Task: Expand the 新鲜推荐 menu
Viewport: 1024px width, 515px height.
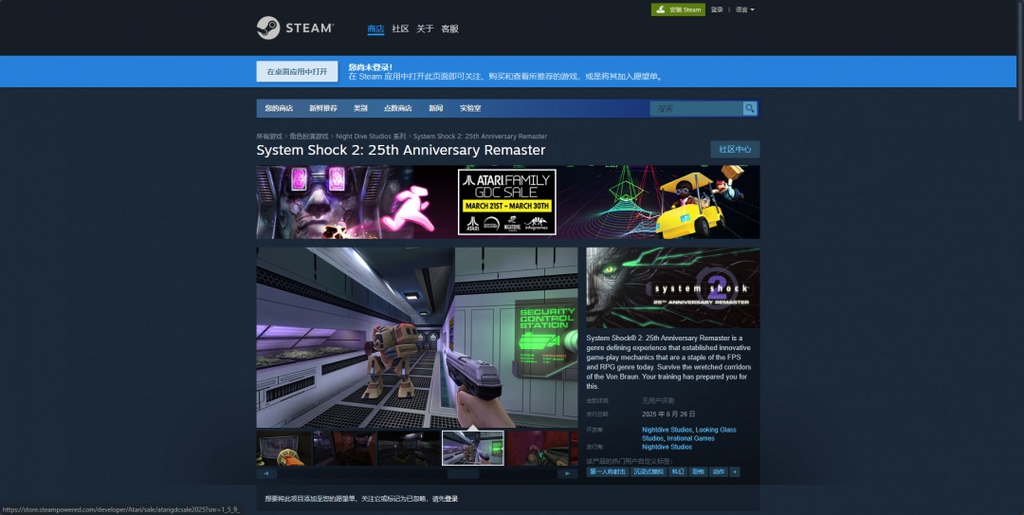Action: [322, 108]
